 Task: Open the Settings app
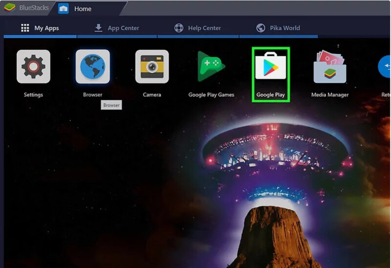click(x=33, y=66)
